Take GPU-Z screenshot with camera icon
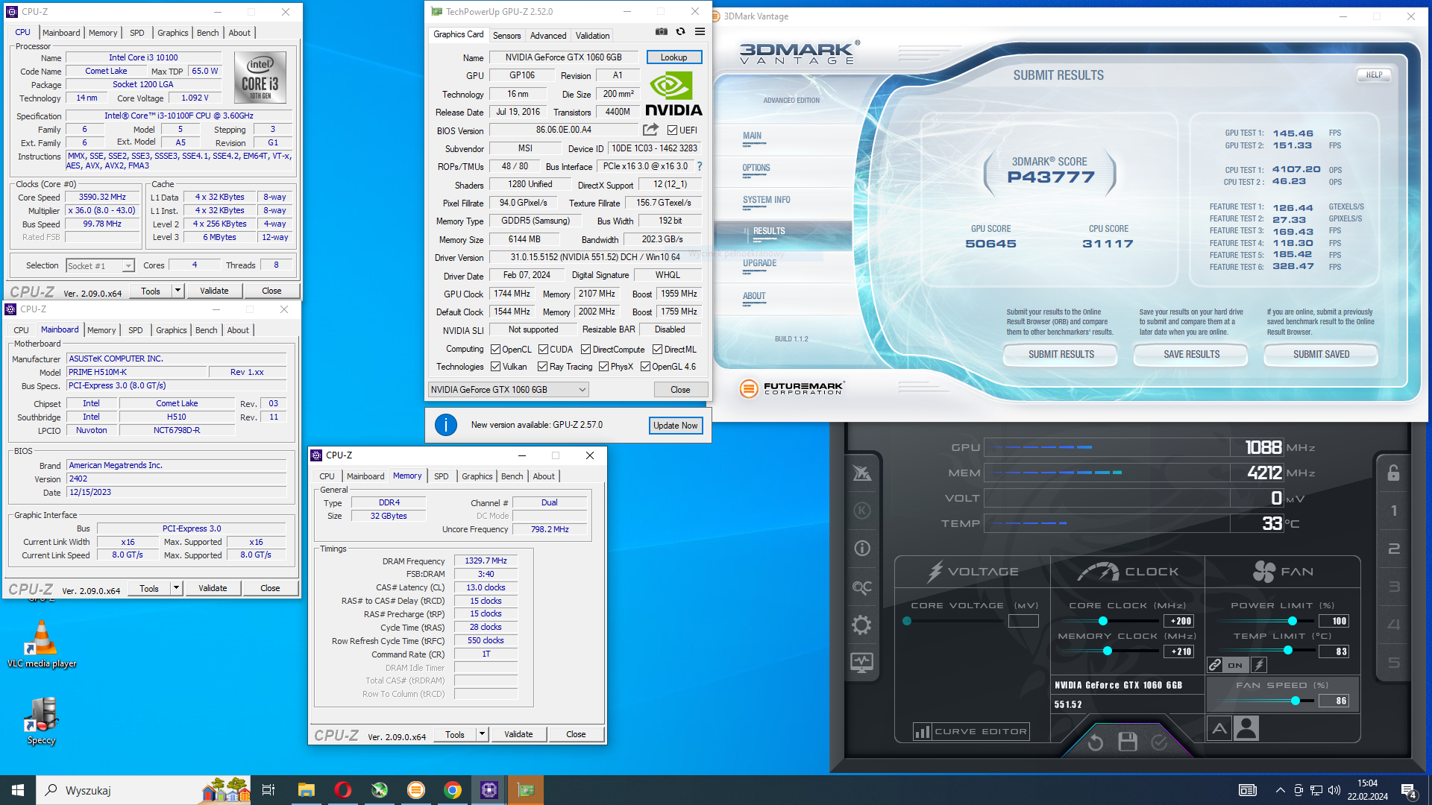 click(662, 31)
